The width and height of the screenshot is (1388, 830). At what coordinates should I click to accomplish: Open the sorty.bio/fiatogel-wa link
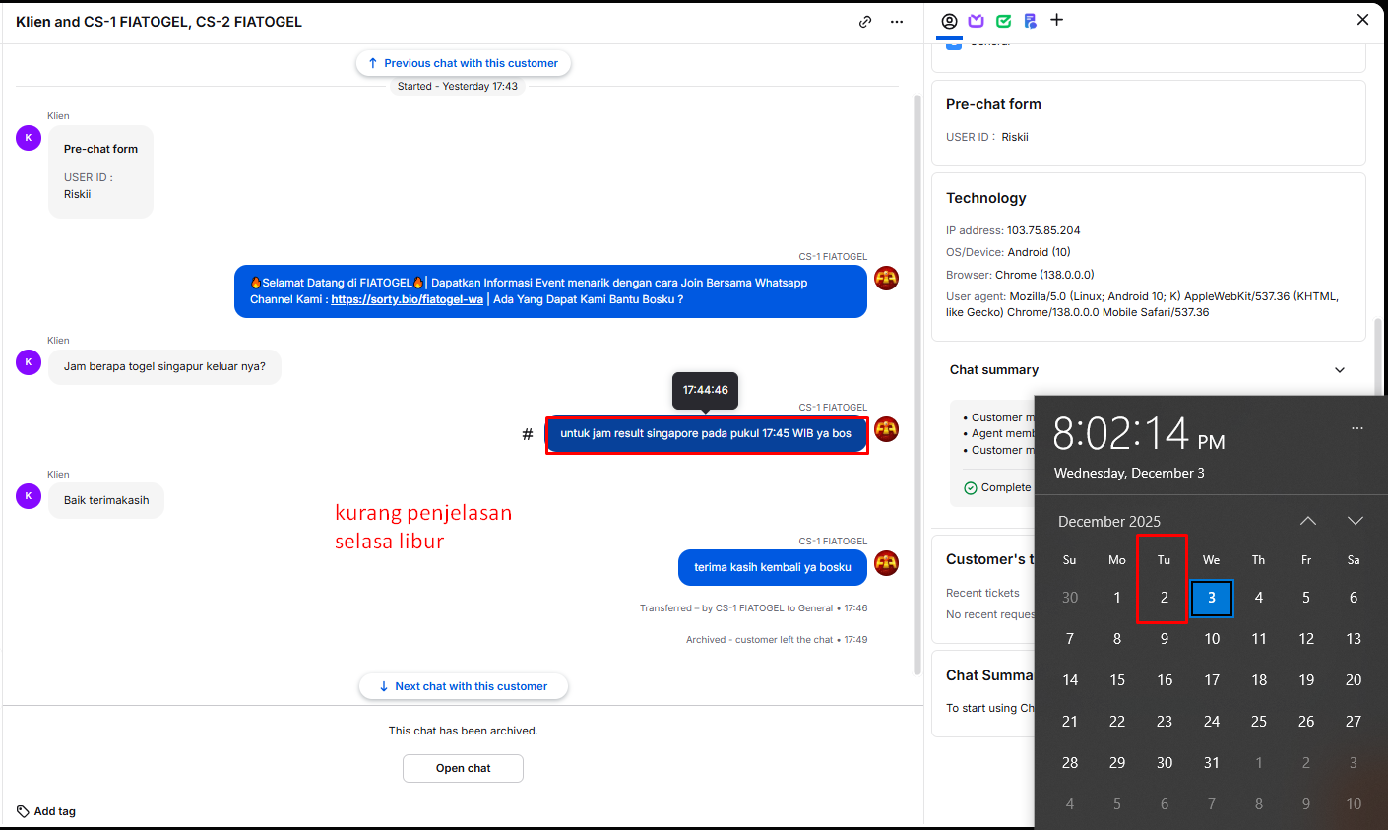click(x=407, y=299)
